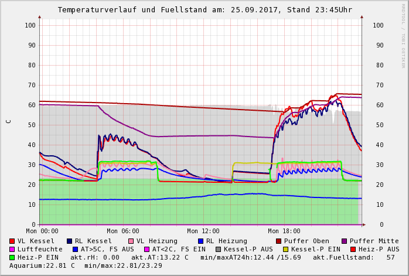
Task: Click the red Heiz-P AUS legend swatch
Action: 353,249
